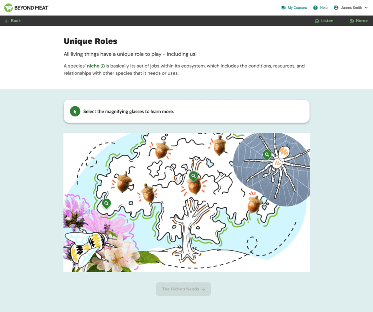Image resolution: width=373 pixels, height=312 pixels.
Task: Click the Listen menu item
Action: [327, 21]
